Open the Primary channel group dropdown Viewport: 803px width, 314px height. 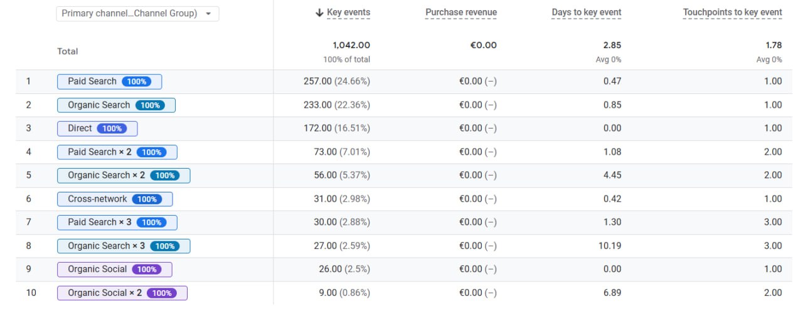[x=137, y=14]
